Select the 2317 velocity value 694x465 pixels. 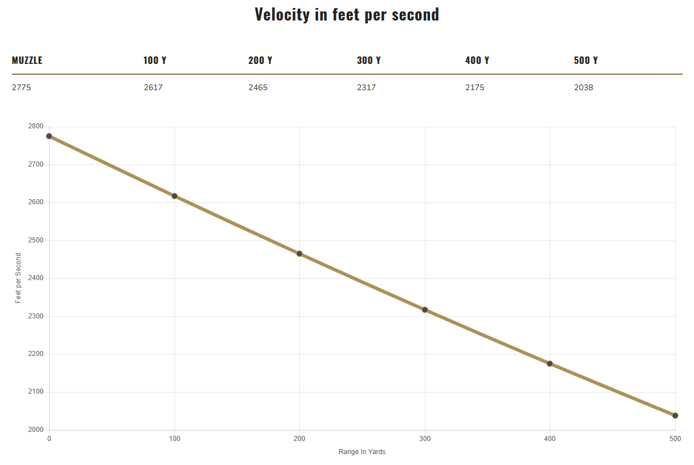366,88
